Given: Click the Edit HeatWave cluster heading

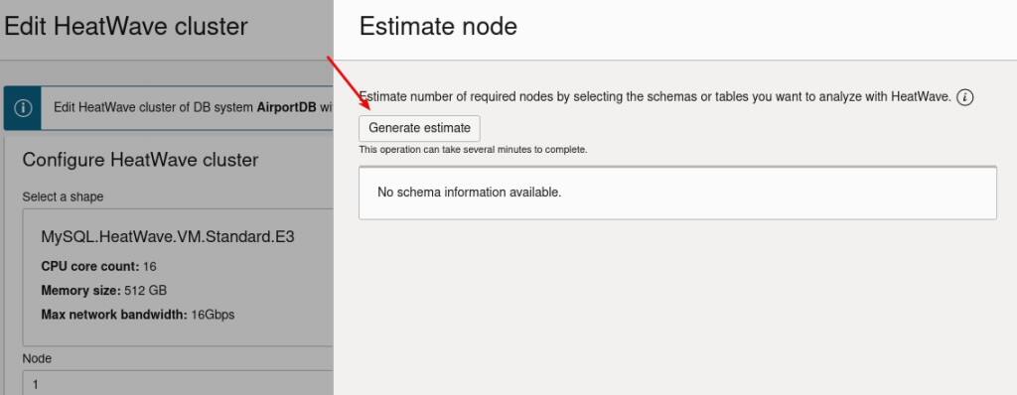Looking at the screenshot, I should pos(126,27).
